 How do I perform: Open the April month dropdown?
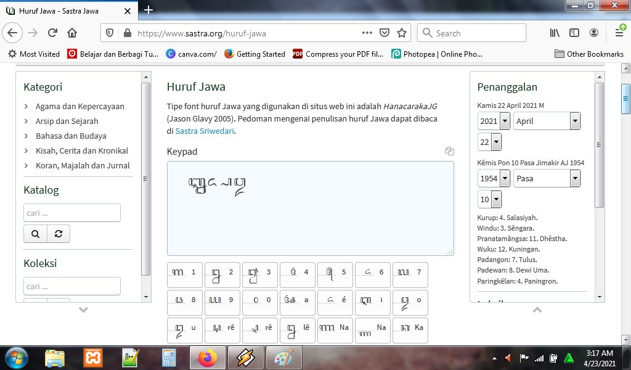point(547,121)
